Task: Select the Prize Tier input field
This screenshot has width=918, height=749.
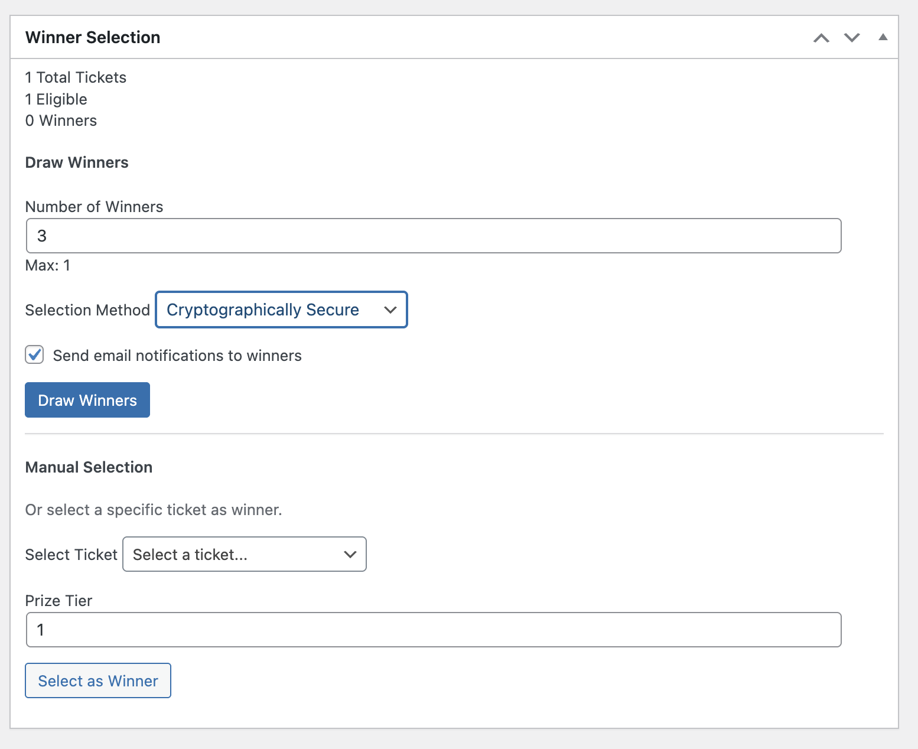Action: [433, 630]
